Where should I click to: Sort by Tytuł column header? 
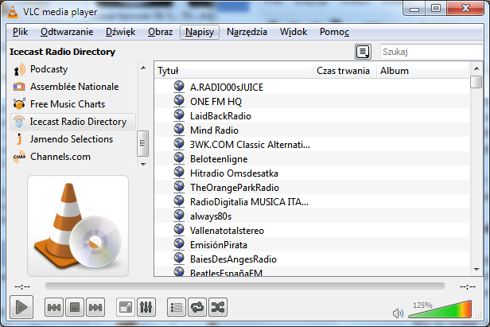[x=233, y=71]
